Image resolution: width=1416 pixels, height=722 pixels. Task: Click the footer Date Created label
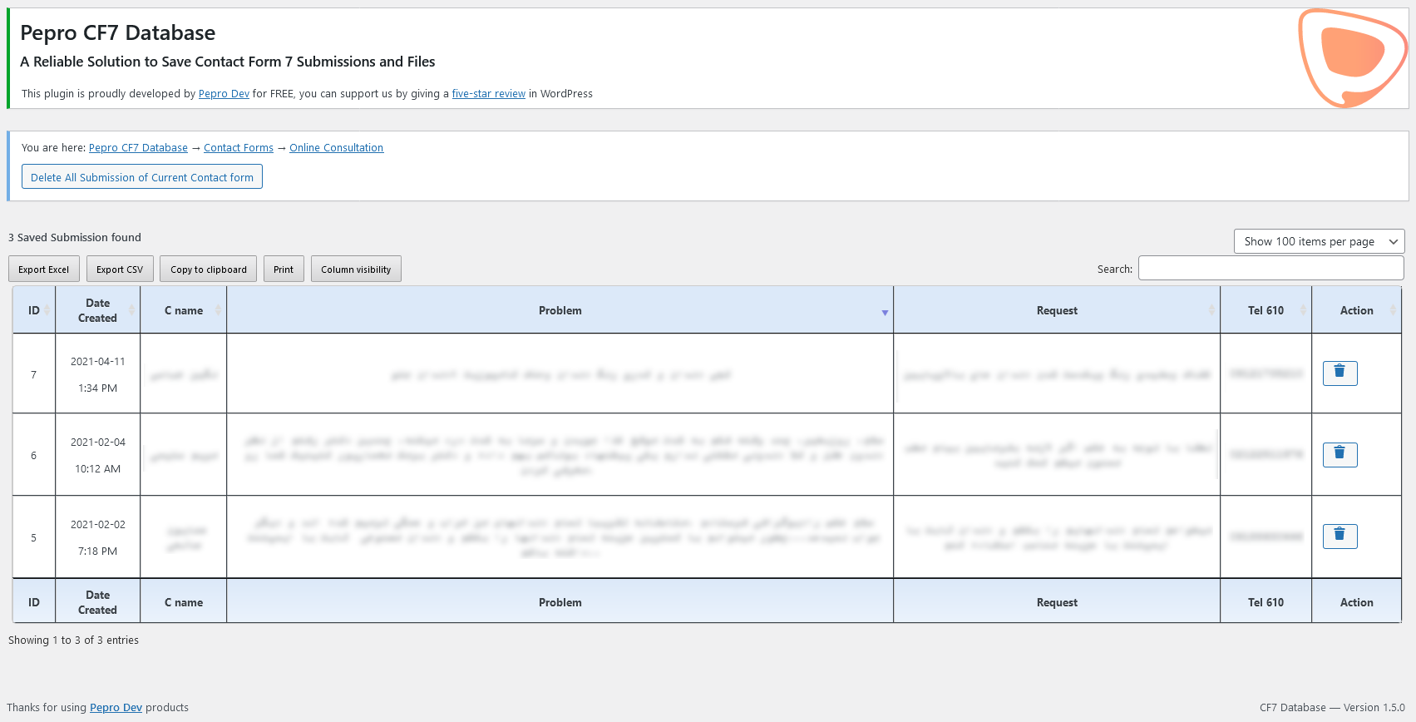(98, 602)
